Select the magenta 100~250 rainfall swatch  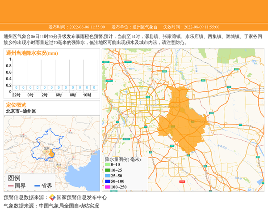pyautogui.click(x=107, y=187)
